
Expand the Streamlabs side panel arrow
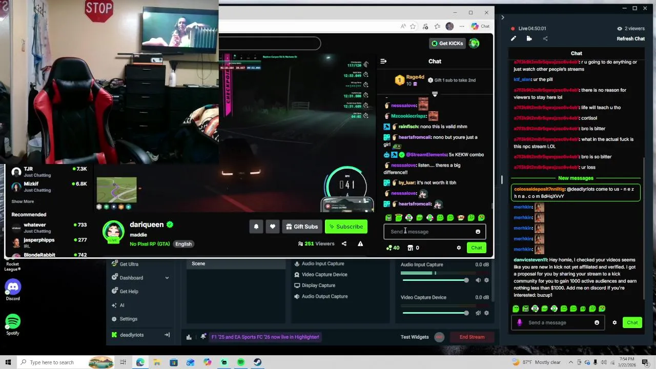pos(502,17)
